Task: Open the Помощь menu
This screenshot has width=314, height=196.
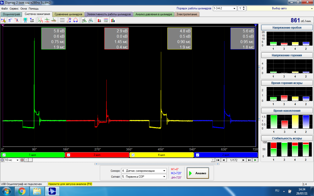Action: tap(33, 9)
